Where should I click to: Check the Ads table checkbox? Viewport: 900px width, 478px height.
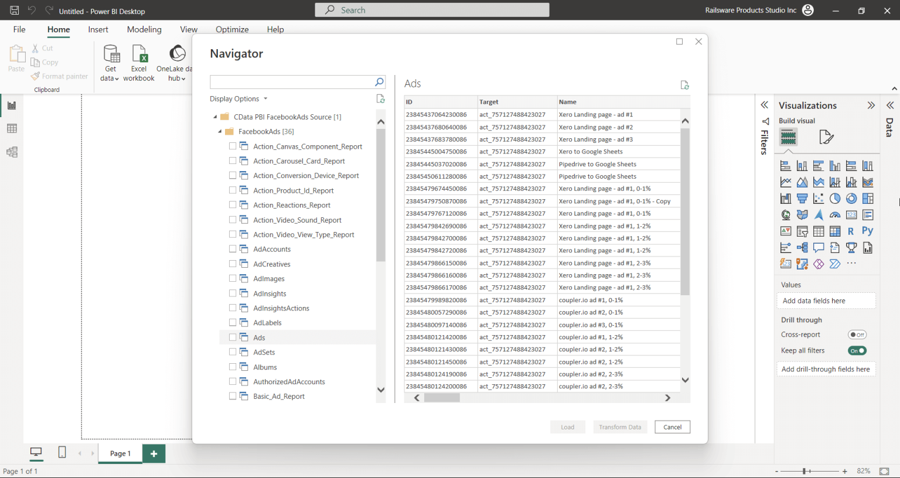232,337
